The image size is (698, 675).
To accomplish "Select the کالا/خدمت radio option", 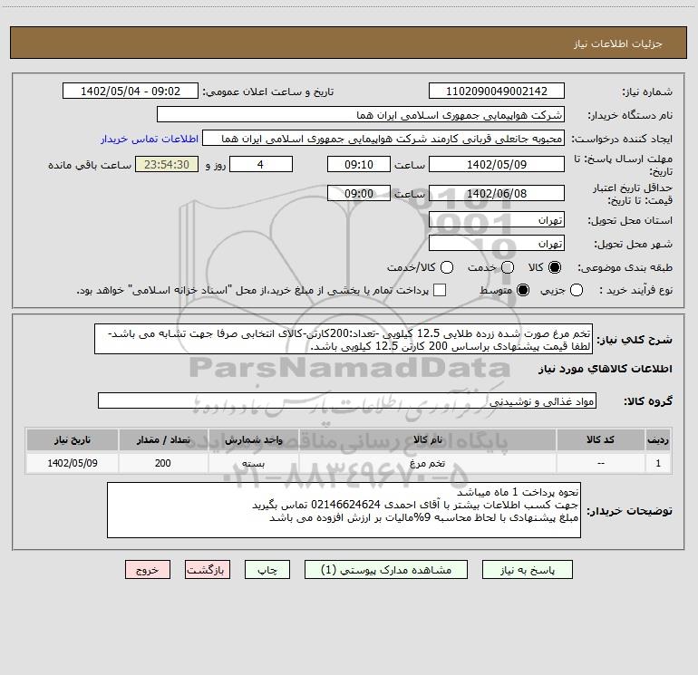I will coord(447,267).
